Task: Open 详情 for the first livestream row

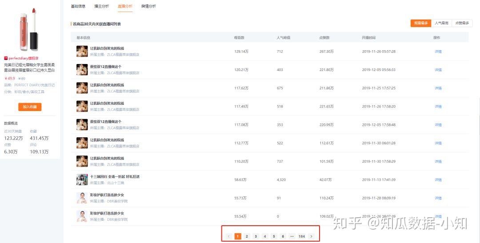Action: tap(438, 52)
